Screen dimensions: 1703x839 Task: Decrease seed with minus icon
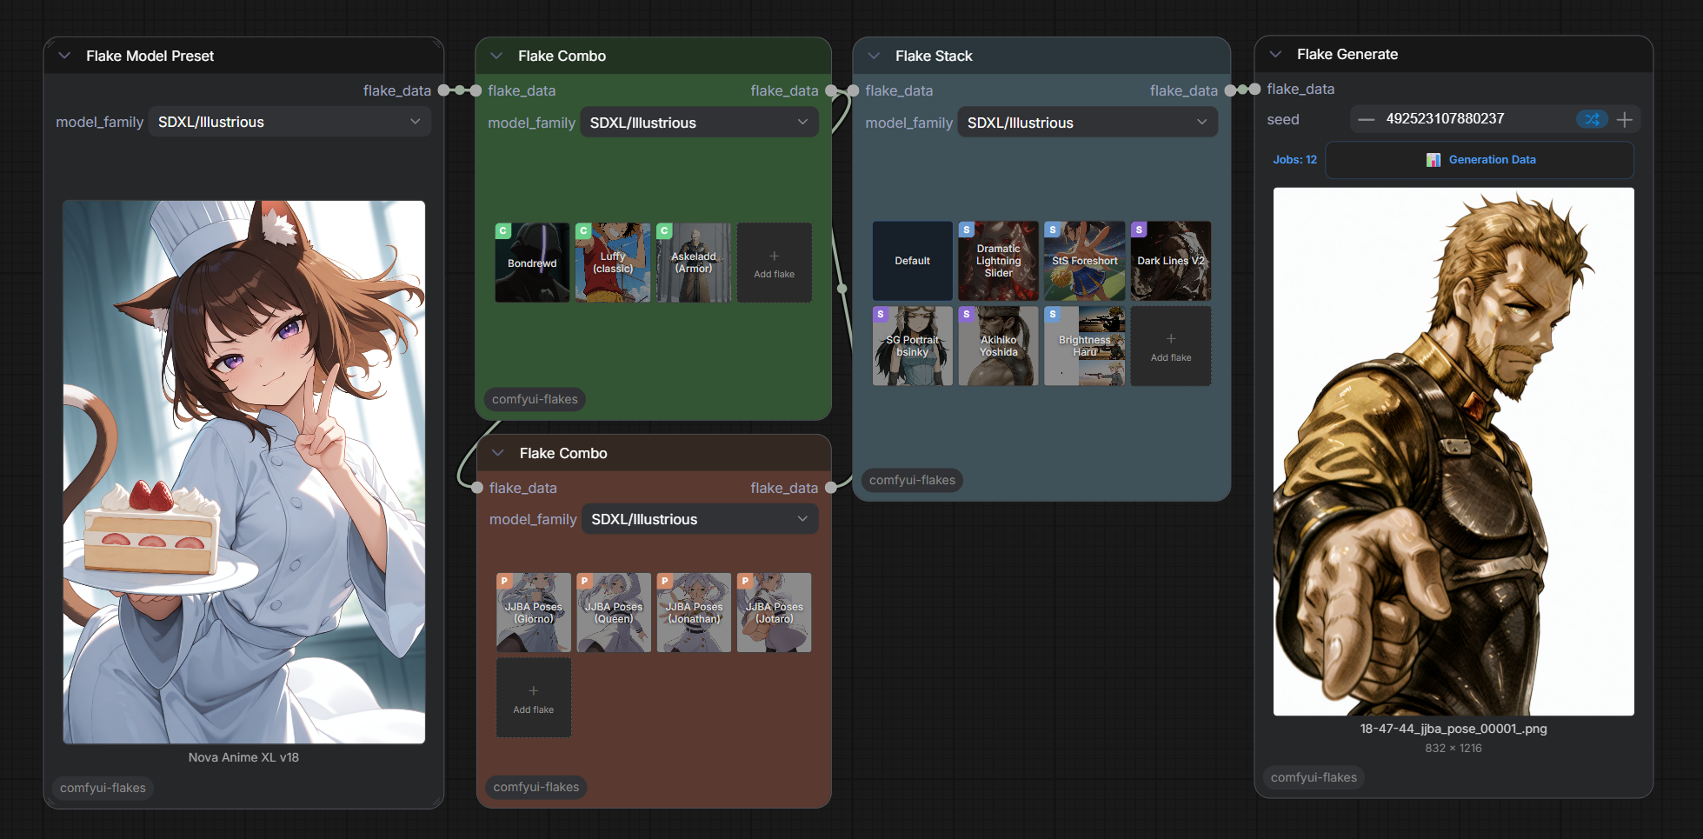pos(1366,119)
